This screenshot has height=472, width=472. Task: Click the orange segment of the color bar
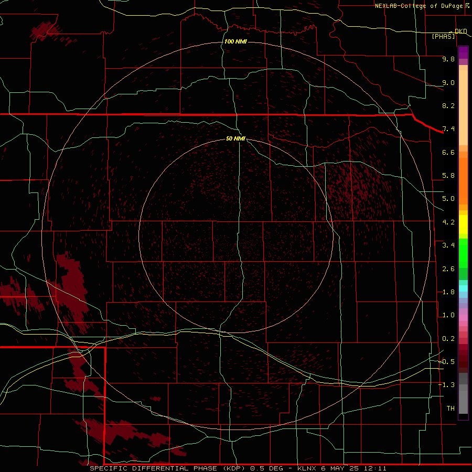463,181
